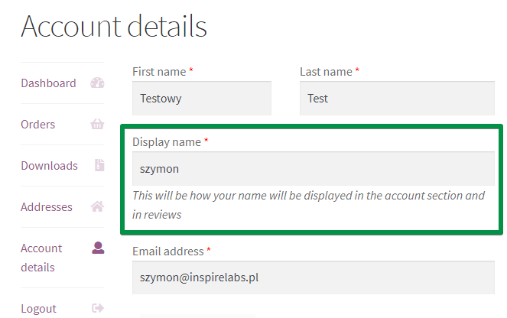Open the Dashboard menu link
Viewport: 507px width, 318px height.
[48, 83]
